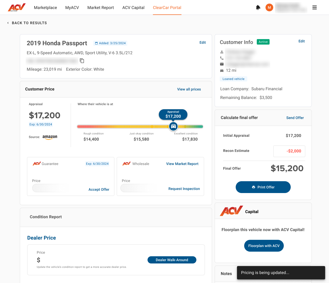
Task: Switch to the MyACV tab
Action: (x=72, y=8)
